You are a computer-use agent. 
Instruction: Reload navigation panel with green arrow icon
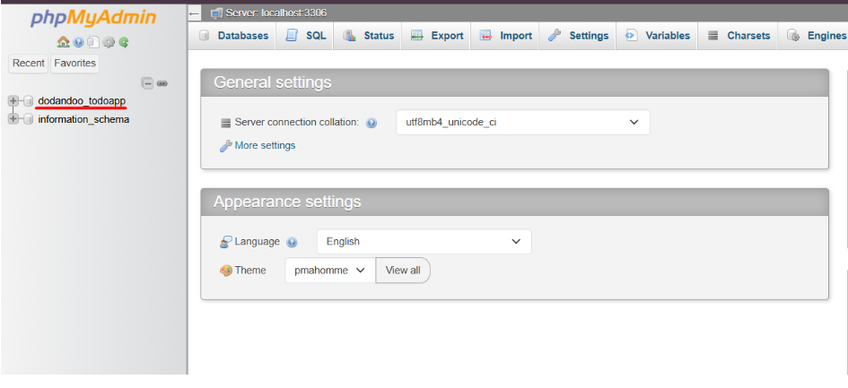click(x=123, y=42)
